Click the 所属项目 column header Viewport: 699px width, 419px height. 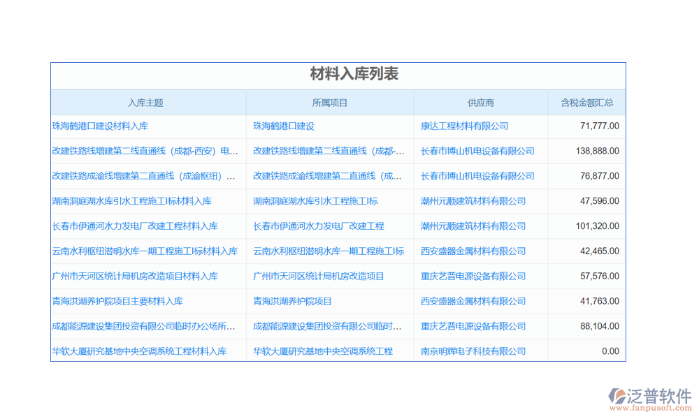click(330, 103)
